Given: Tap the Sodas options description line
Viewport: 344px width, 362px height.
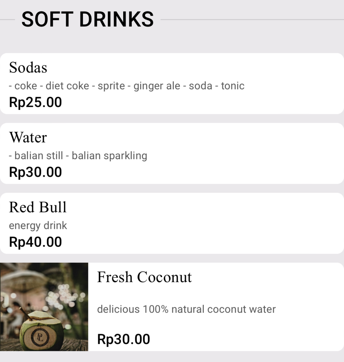Looking at the screenshot, I should (x=127, y=86).
